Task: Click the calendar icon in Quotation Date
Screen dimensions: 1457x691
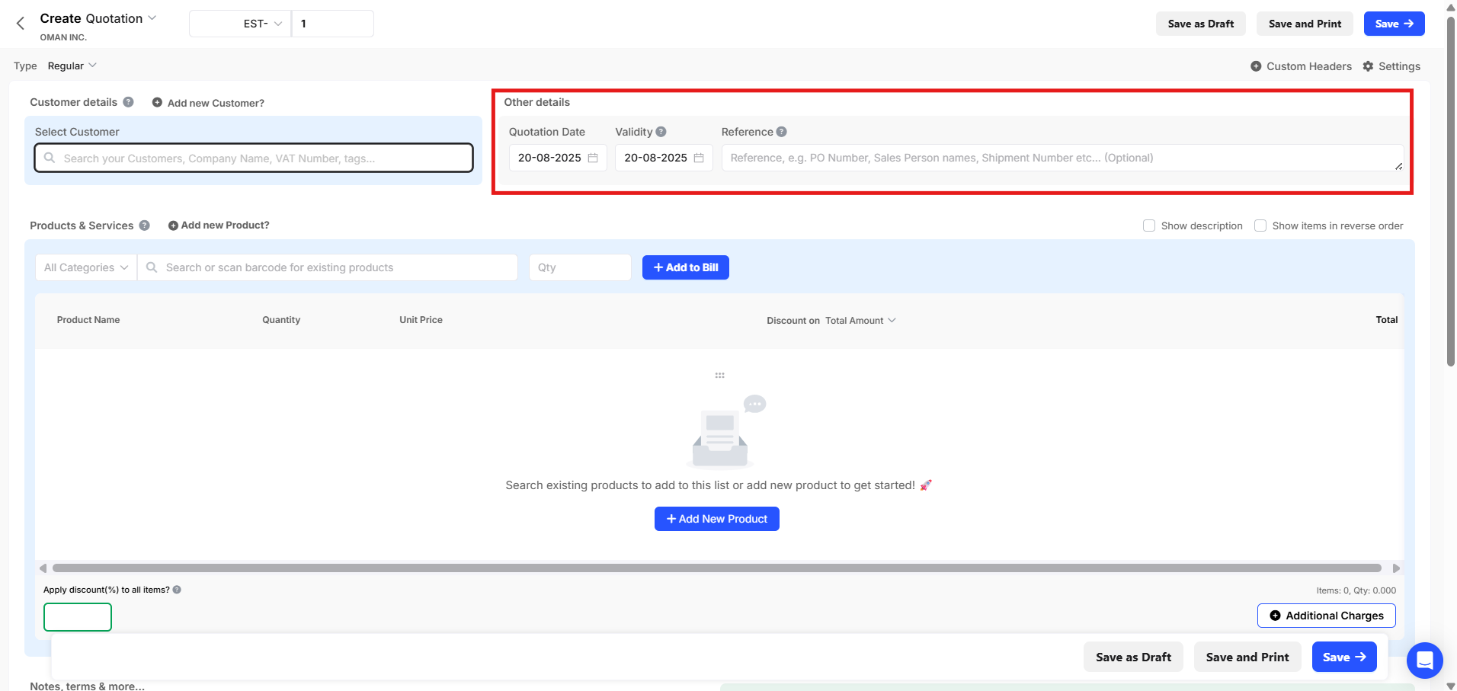Action: pyautogui.click(x=593, y=158)
